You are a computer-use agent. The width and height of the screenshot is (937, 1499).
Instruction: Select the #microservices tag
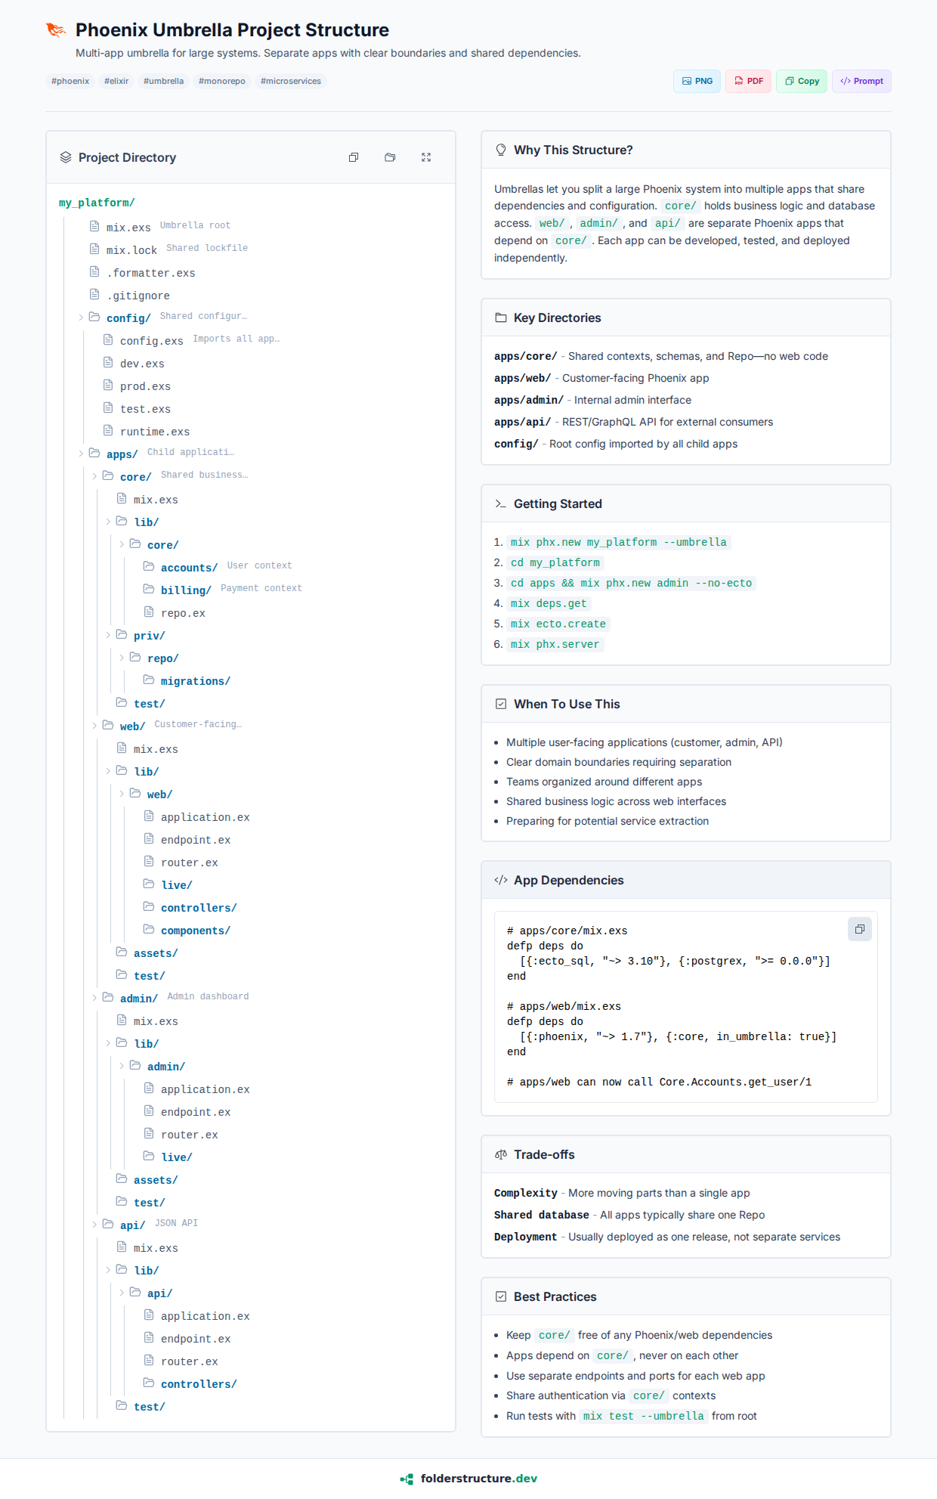click(x=291, y=81)
